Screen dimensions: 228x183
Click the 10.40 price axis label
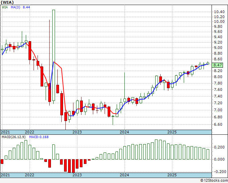219,12
